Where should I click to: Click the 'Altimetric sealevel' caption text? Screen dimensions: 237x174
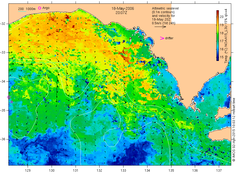165,8
